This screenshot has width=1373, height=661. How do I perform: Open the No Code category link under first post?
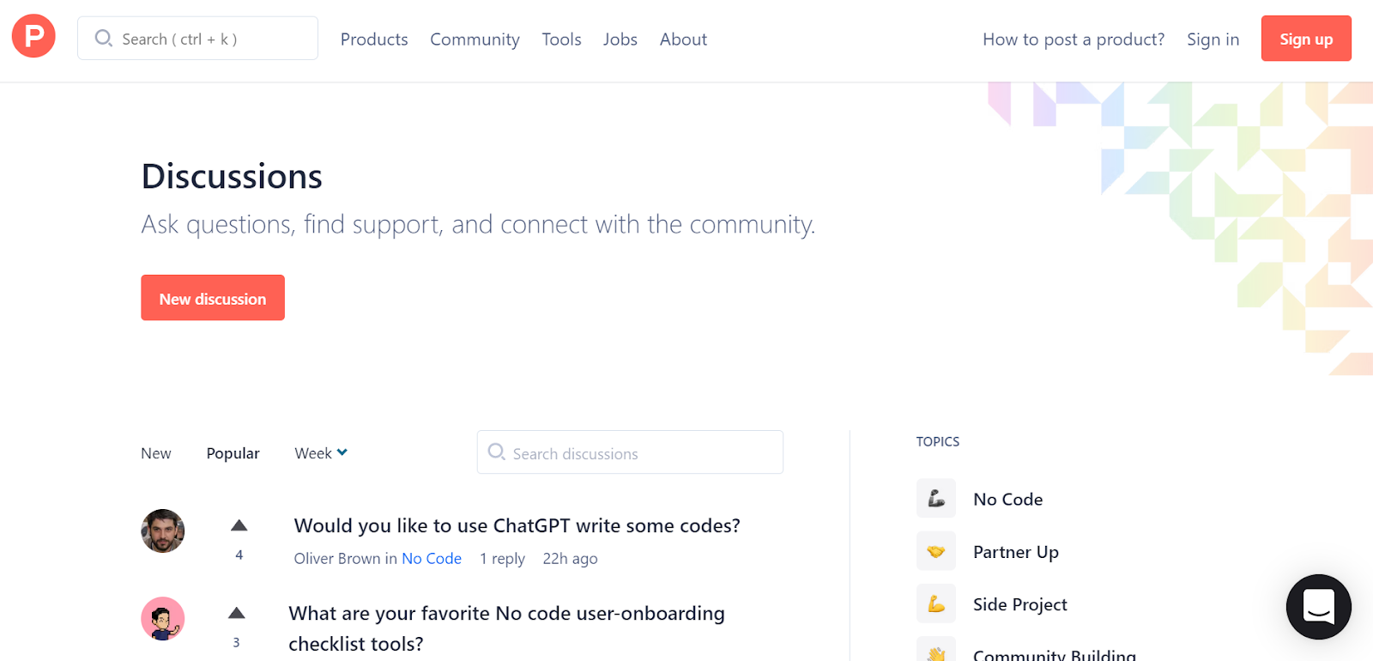pyautogui.click(x=432, y=559)
